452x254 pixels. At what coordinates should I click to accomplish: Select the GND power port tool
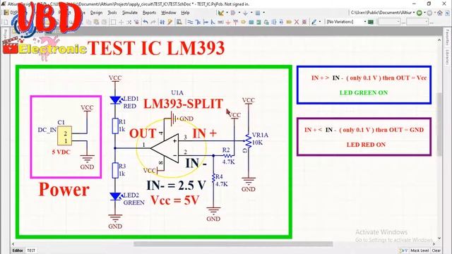click(228, 22)
